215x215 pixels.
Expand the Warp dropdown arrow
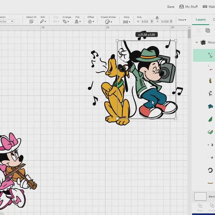[129, 22]
